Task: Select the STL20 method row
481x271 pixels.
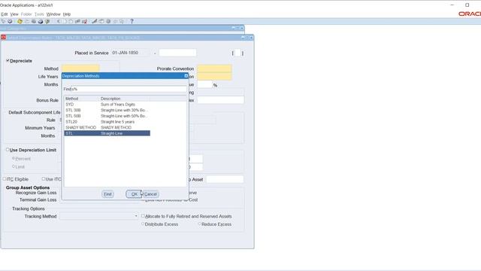Action: coord(107,122)
